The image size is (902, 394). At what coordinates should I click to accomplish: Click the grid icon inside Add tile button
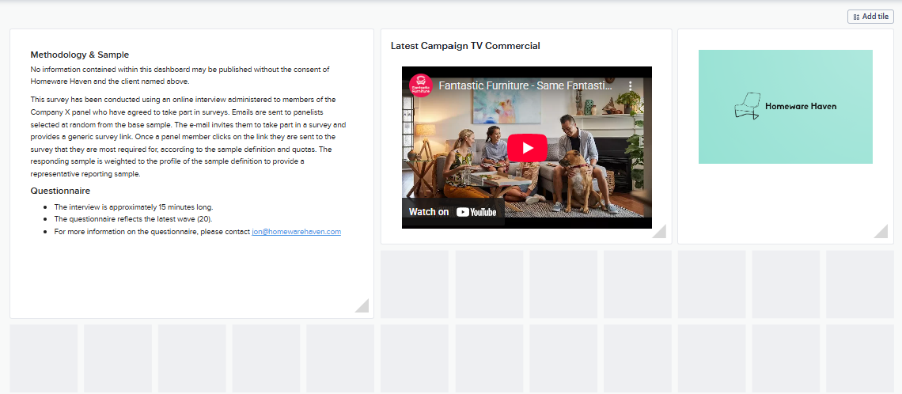pos(856,17)
